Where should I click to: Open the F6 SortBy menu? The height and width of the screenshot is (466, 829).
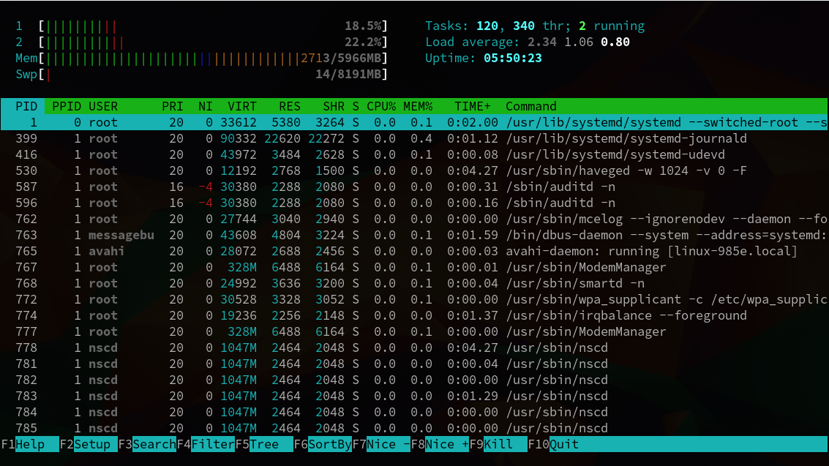(323, 444)
